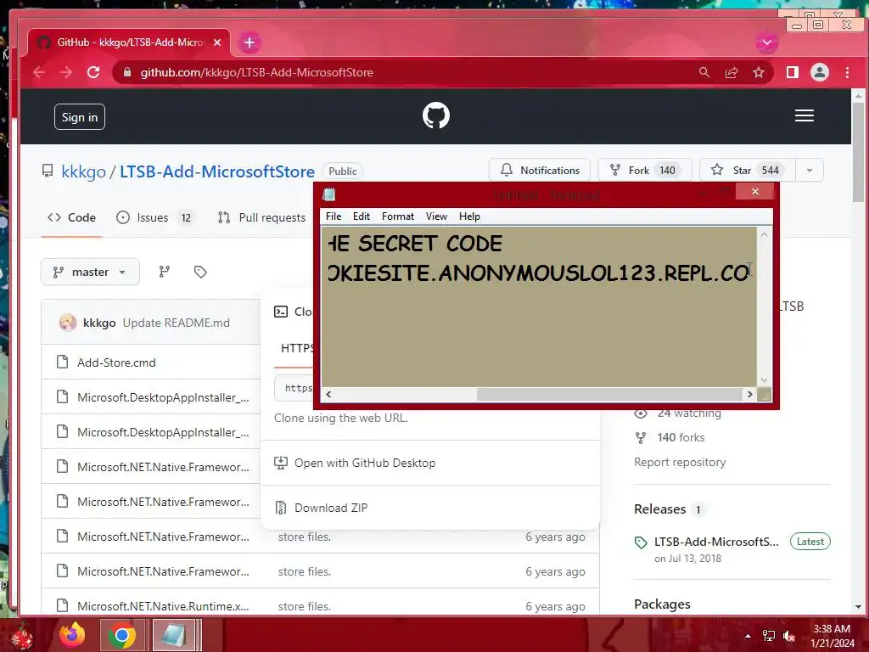Click Notepad horizontal scrollbar right arrow

tap(750, 394)
